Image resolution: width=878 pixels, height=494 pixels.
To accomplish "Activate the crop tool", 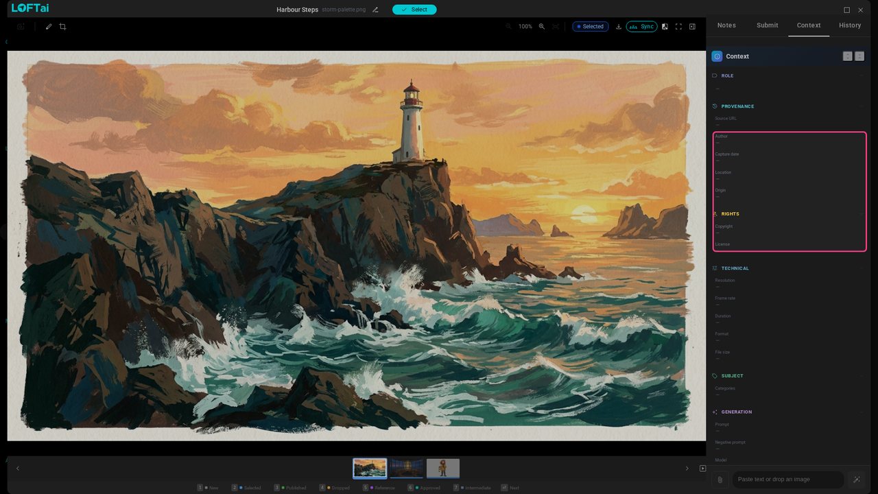I will point(62,27).
